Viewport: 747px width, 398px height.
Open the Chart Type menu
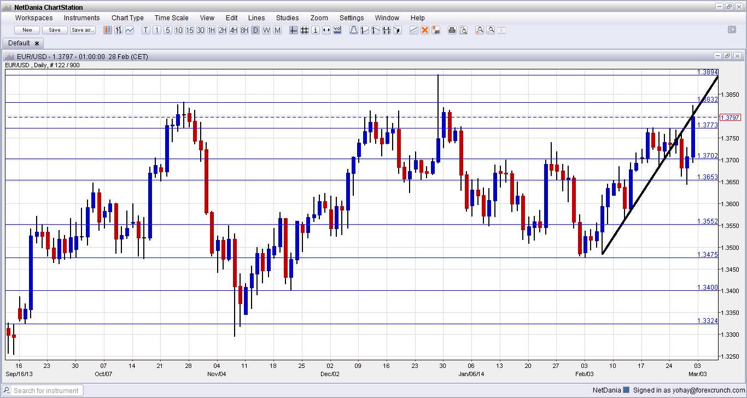click(127, 18)
